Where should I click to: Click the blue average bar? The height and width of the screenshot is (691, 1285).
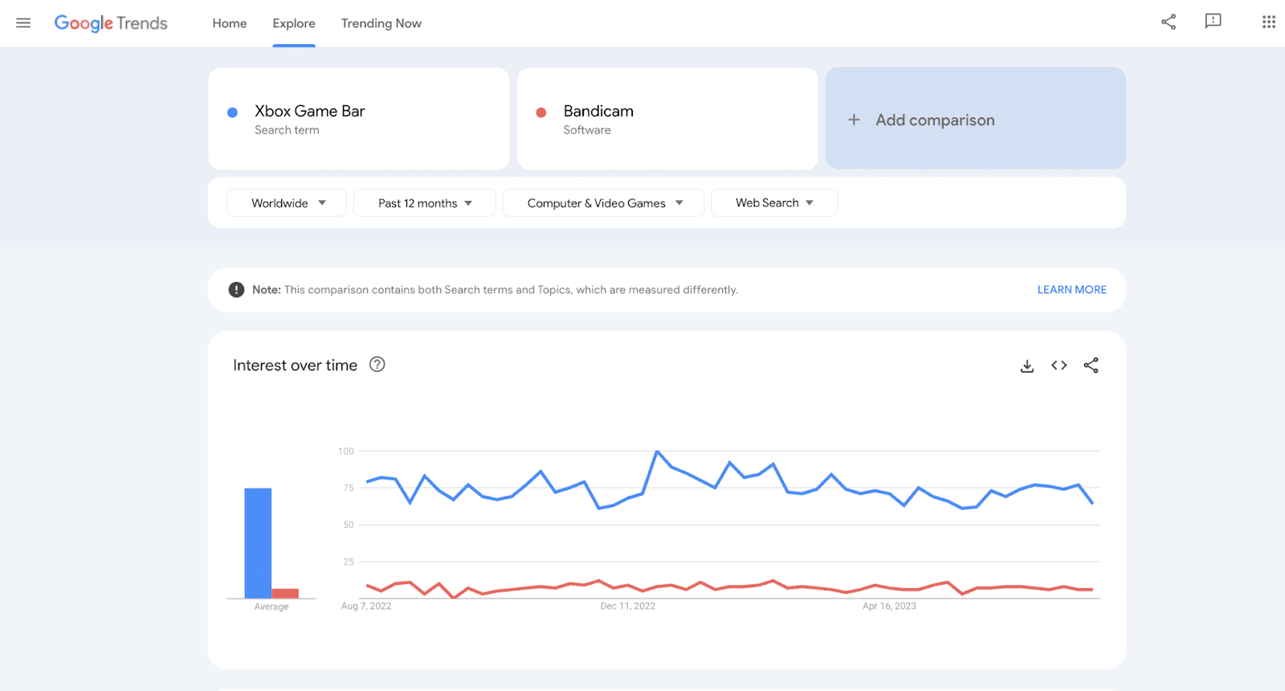[258, 542]
